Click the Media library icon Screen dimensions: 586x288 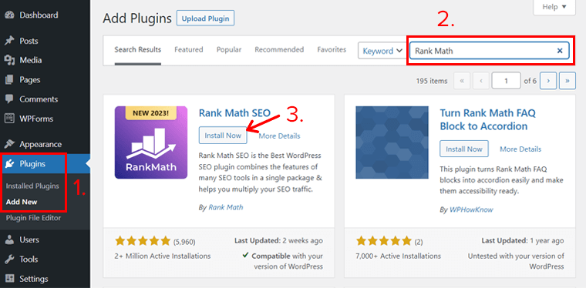[9, 60]
